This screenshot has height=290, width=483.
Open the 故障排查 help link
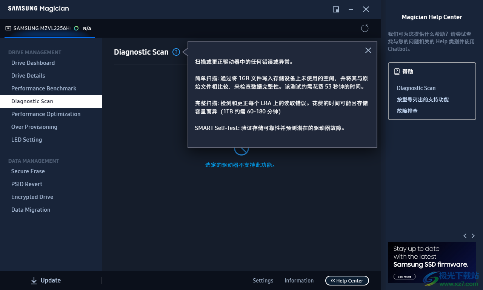407,110
